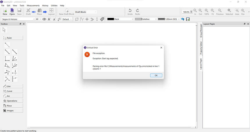The image size is (250, 132).
Task: Click the zoom percentage spinner arrows
Action: click(191, 12)
